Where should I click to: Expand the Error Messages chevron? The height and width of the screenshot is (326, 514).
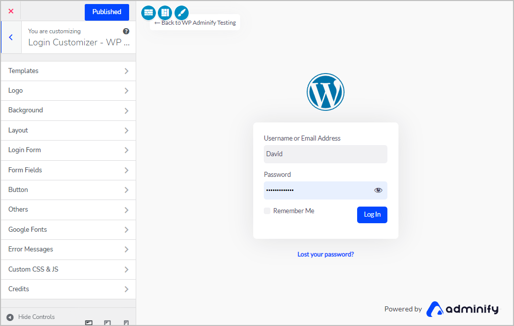tap(127, 249)
